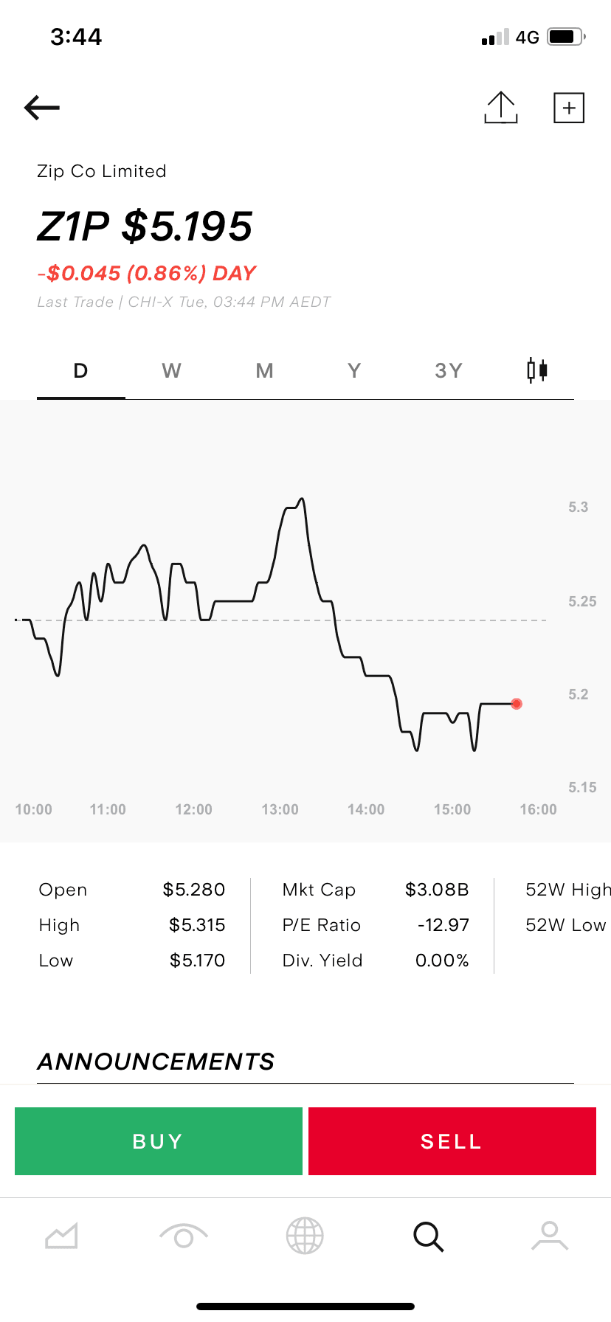Tap the Z1P $5.195 price heading
The height and width of the screenshot is (1322, 611).
(145, 226)
